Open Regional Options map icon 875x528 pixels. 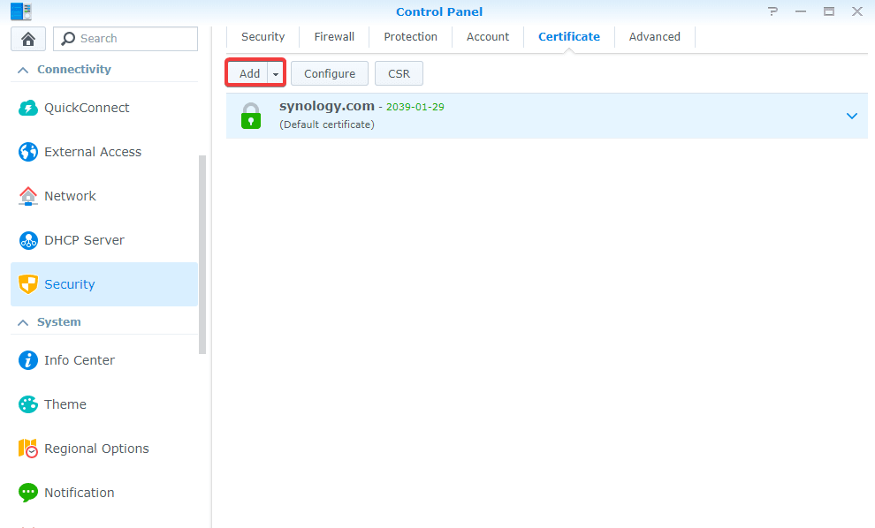28,449
